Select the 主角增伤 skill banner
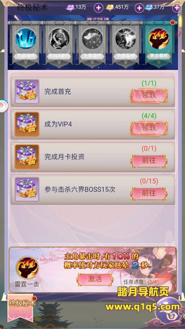Viewport: 185px width, 329px height. point(92,44)
